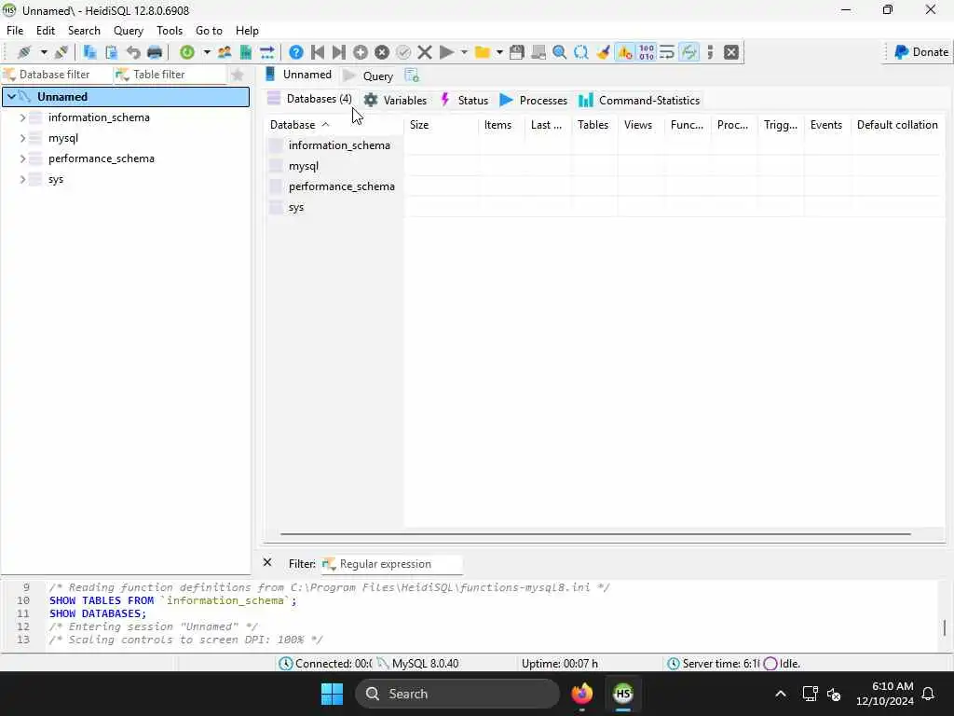Click the Undo arrow icon

(132, 52)
